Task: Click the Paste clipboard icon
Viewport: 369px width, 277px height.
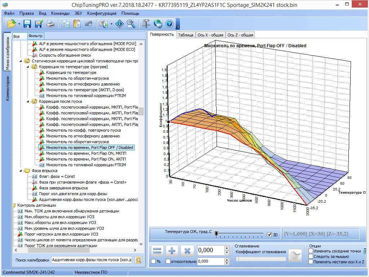Action: [x=77, y=24]
